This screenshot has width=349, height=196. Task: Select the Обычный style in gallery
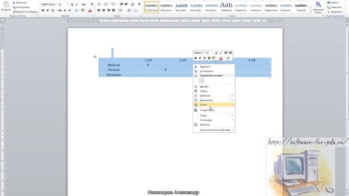point(152,7)
